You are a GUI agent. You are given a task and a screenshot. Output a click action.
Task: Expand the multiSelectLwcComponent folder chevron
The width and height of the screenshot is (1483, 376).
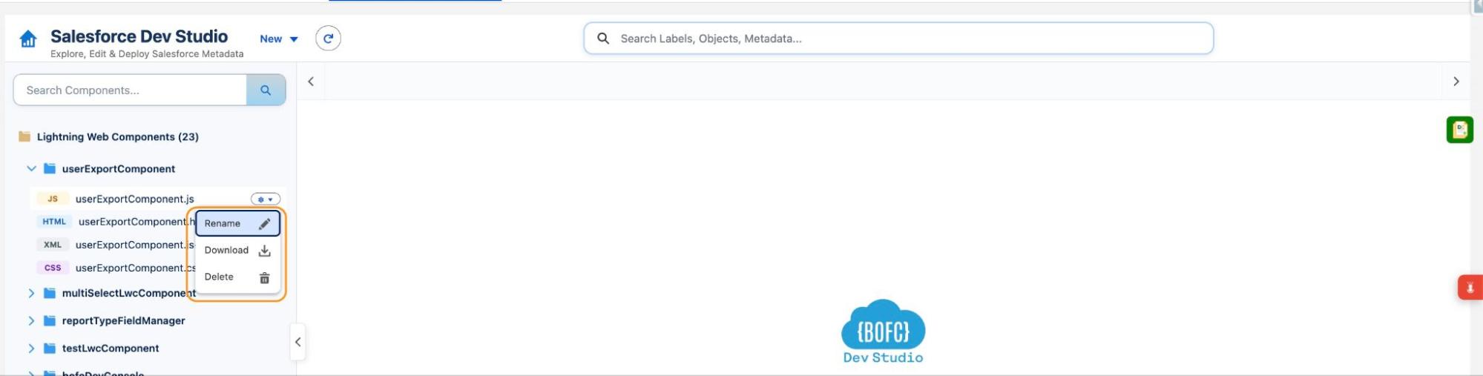tap(31, 293)
